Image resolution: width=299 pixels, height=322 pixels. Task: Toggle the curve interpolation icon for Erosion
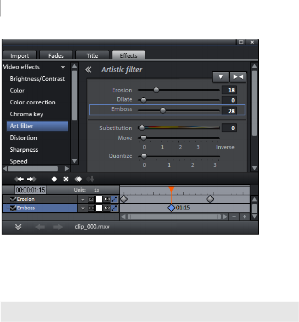[x=114, y=200]
